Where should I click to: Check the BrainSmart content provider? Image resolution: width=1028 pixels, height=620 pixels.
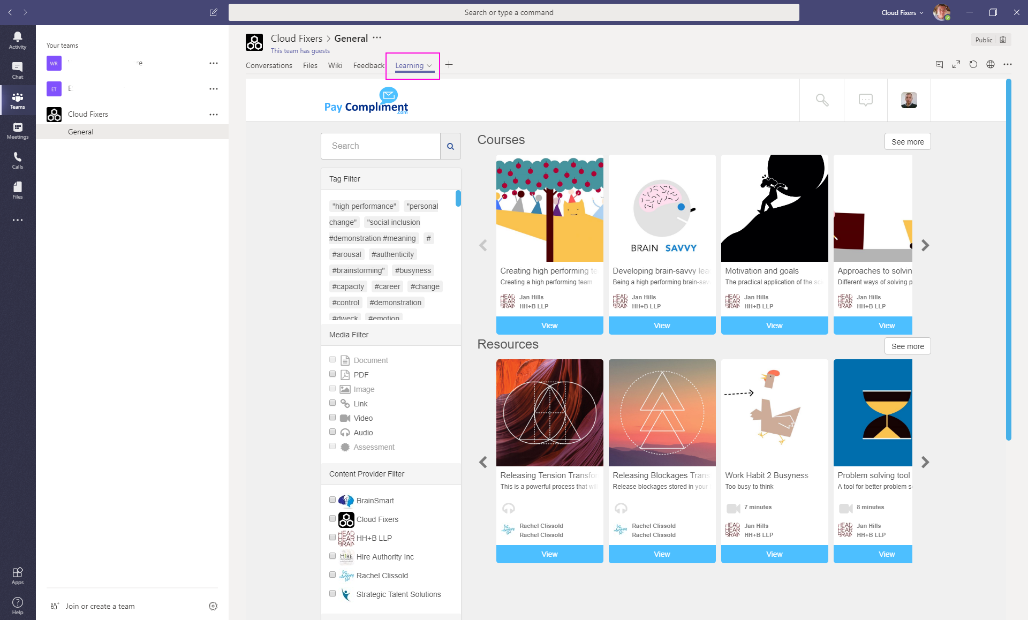[x=332, y=500]
